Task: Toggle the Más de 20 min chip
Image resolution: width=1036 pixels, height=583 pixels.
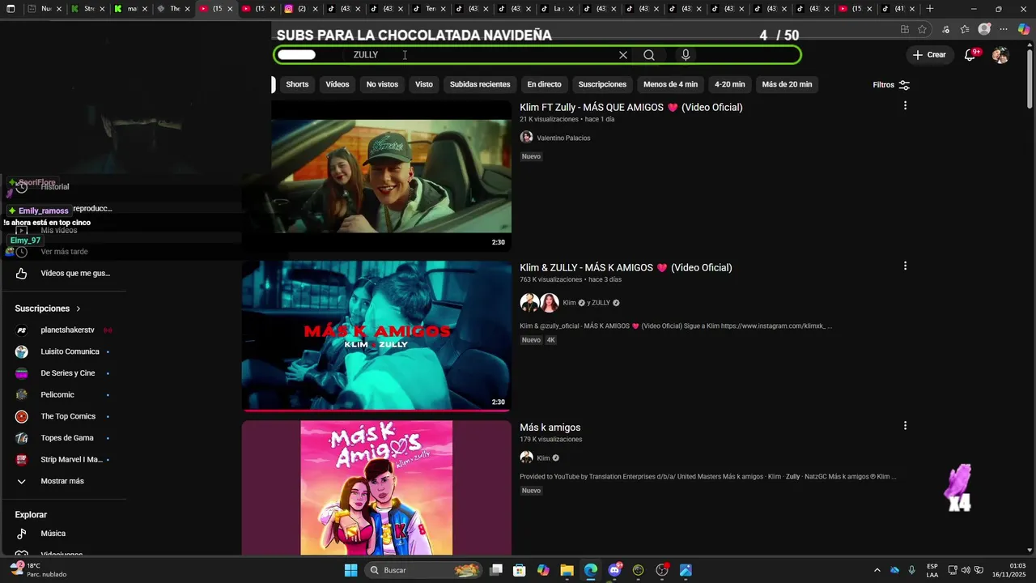Action: (x=787, y=84)
